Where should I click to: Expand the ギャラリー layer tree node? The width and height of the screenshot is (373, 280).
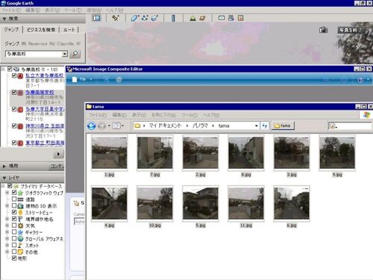point(7,232)
